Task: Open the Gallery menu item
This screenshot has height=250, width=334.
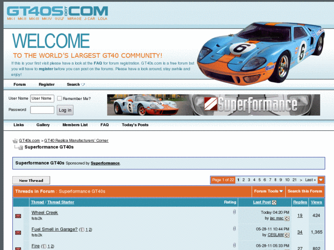Action: 43,125
